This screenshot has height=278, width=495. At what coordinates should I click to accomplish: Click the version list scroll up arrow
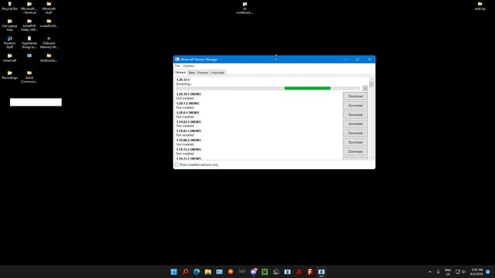click(x=371, y=79)
